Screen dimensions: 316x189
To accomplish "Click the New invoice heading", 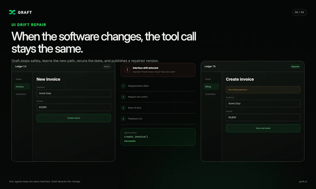I will coord(48,79).
